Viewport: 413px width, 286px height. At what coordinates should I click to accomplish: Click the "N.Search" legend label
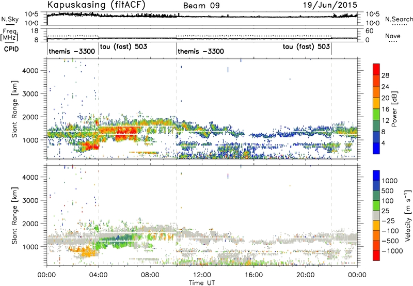(x=399, y=19)
